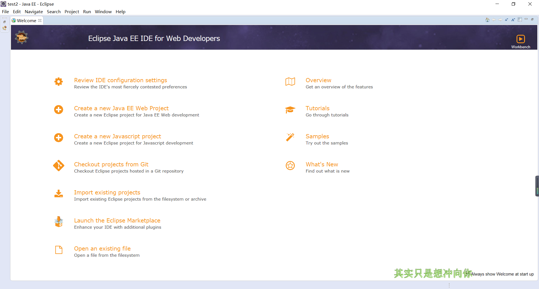
Task: Click 'Enhance your IDE with additional plugins' text
Action: [x=118, y=227]
